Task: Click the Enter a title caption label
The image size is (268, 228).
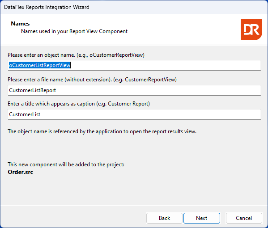Action: [x=51, y=104]
